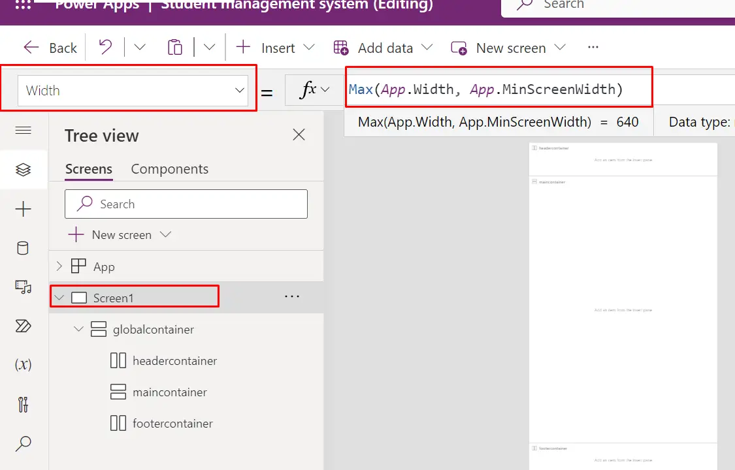Screen dimensions: 735x470
Task: Click the Add data table icon
Action: pos(341,48)
